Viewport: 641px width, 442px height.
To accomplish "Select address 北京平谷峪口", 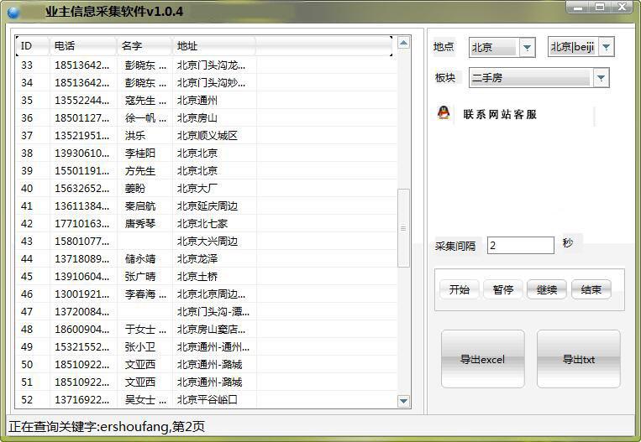I will (207, 399).
